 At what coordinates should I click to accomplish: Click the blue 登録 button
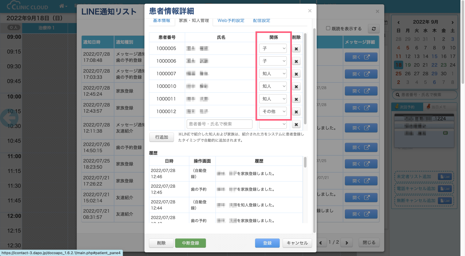tap(267, 243)
